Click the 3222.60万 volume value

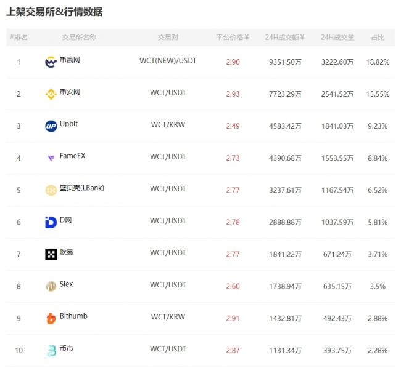coord(337,62)
